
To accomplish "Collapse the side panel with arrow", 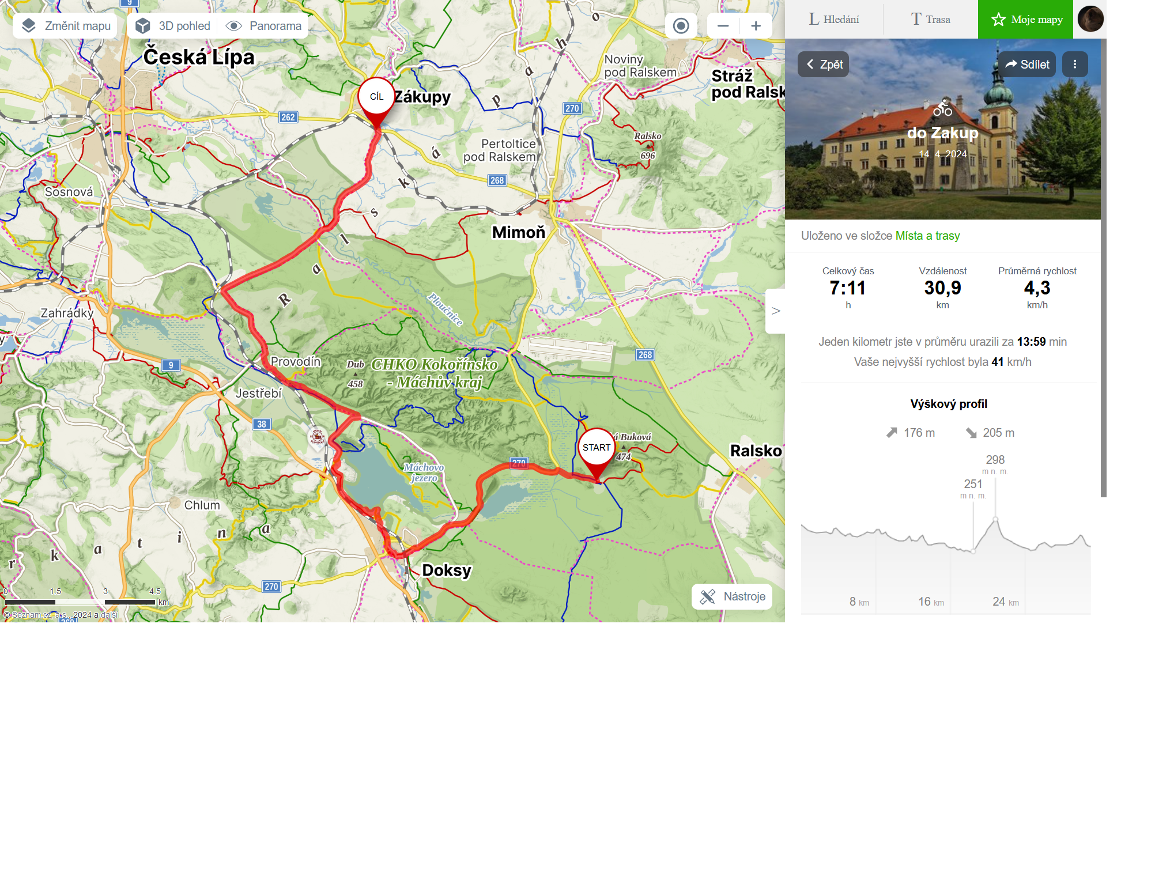I will click(x=776, y=311).
